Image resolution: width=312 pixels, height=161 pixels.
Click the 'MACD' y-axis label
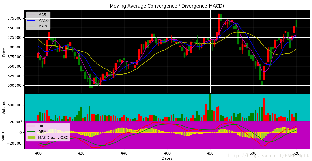tap(4, 135)
